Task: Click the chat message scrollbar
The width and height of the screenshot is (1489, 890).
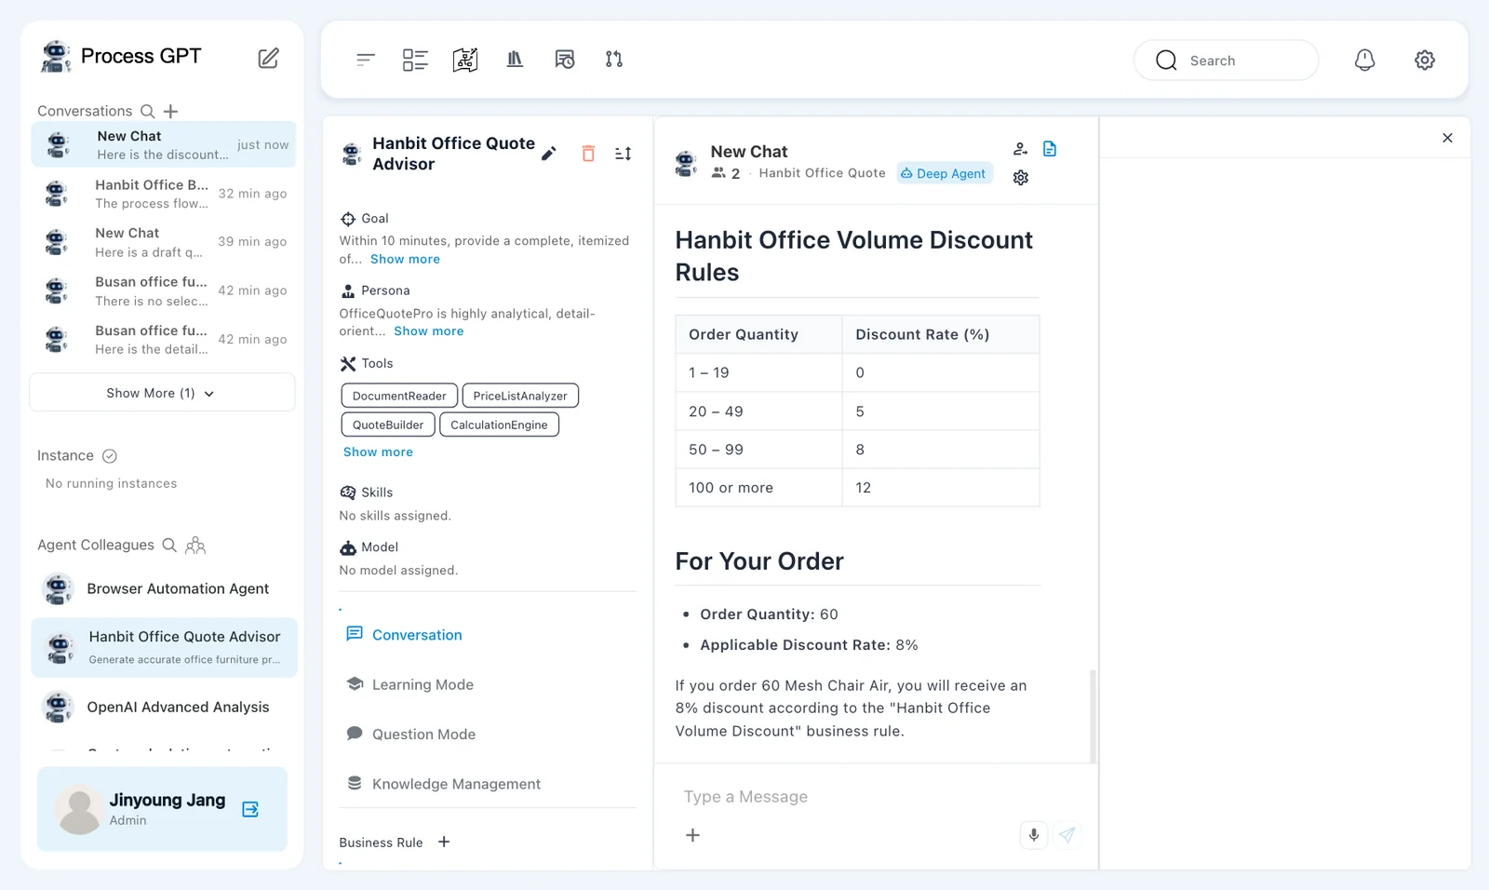Action: tap(1093, 715)
